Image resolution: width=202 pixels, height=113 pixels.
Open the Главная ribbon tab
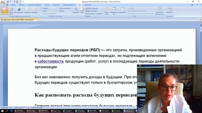pos(13,5)
